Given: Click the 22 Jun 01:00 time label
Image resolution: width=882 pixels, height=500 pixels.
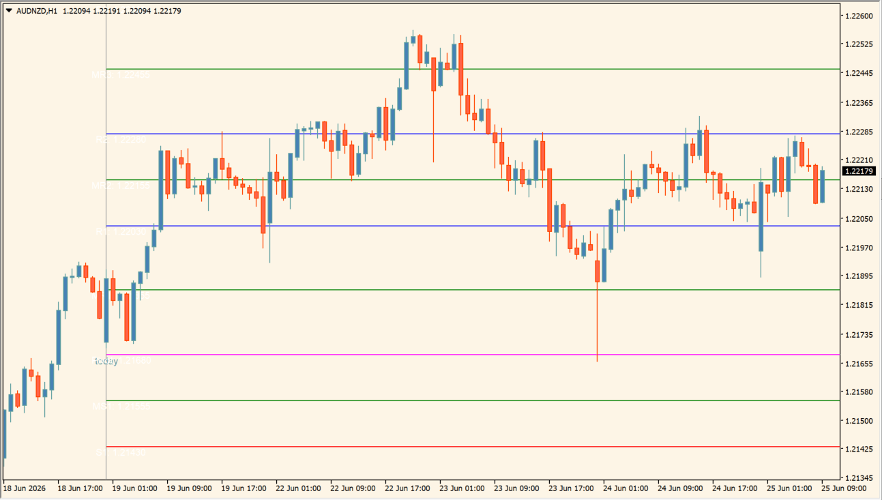Looking at the screenshot, I should point(298,488).
